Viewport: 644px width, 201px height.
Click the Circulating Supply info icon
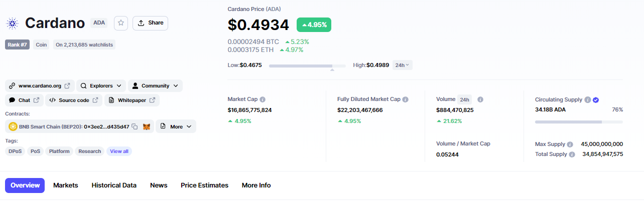pos(587,99)
